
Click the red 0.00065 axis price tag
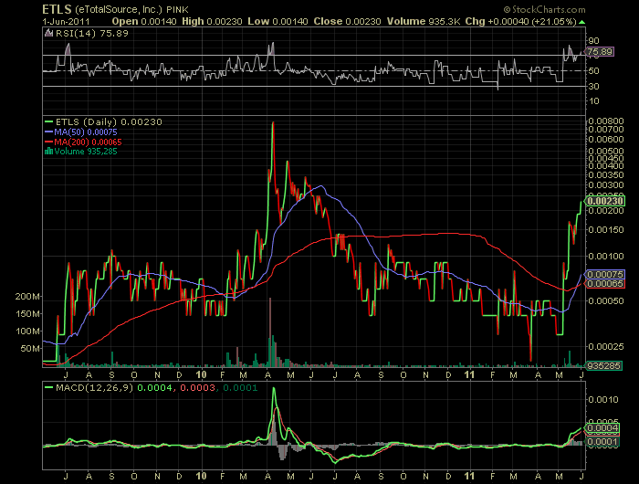603,284
